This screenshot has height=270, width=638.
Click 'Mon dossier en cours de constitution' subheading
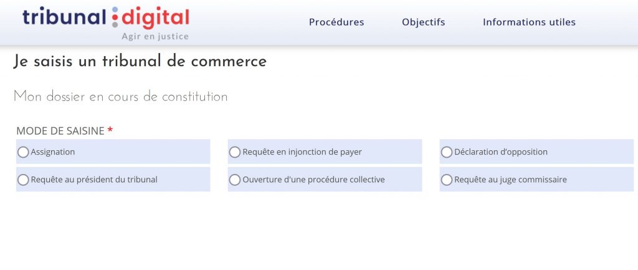pyautogui.click(x=120, y=97)
